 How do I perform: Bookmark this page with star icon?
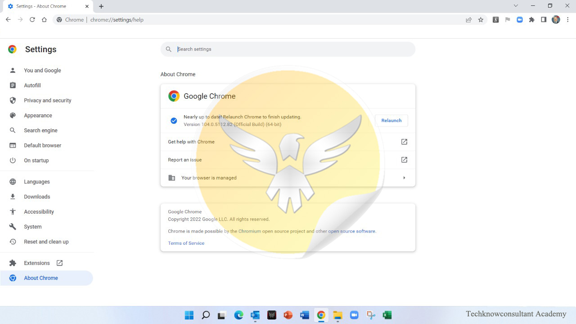[x=481, y=20]
